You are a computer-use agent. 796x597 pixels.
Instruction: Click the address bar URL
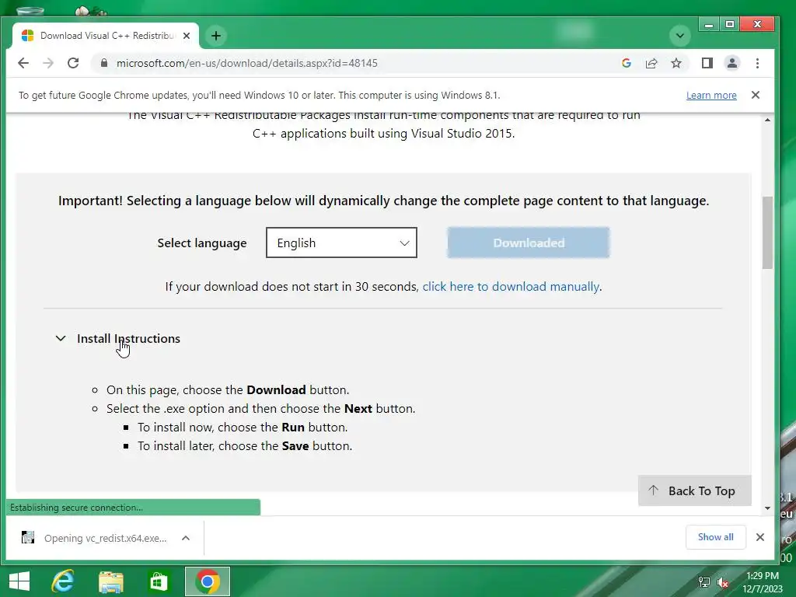pos(246,63)
